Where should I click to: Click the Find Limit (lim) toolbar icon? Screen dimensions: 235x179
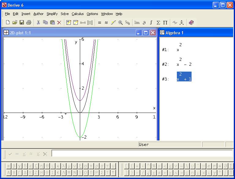tap(137, 22)
